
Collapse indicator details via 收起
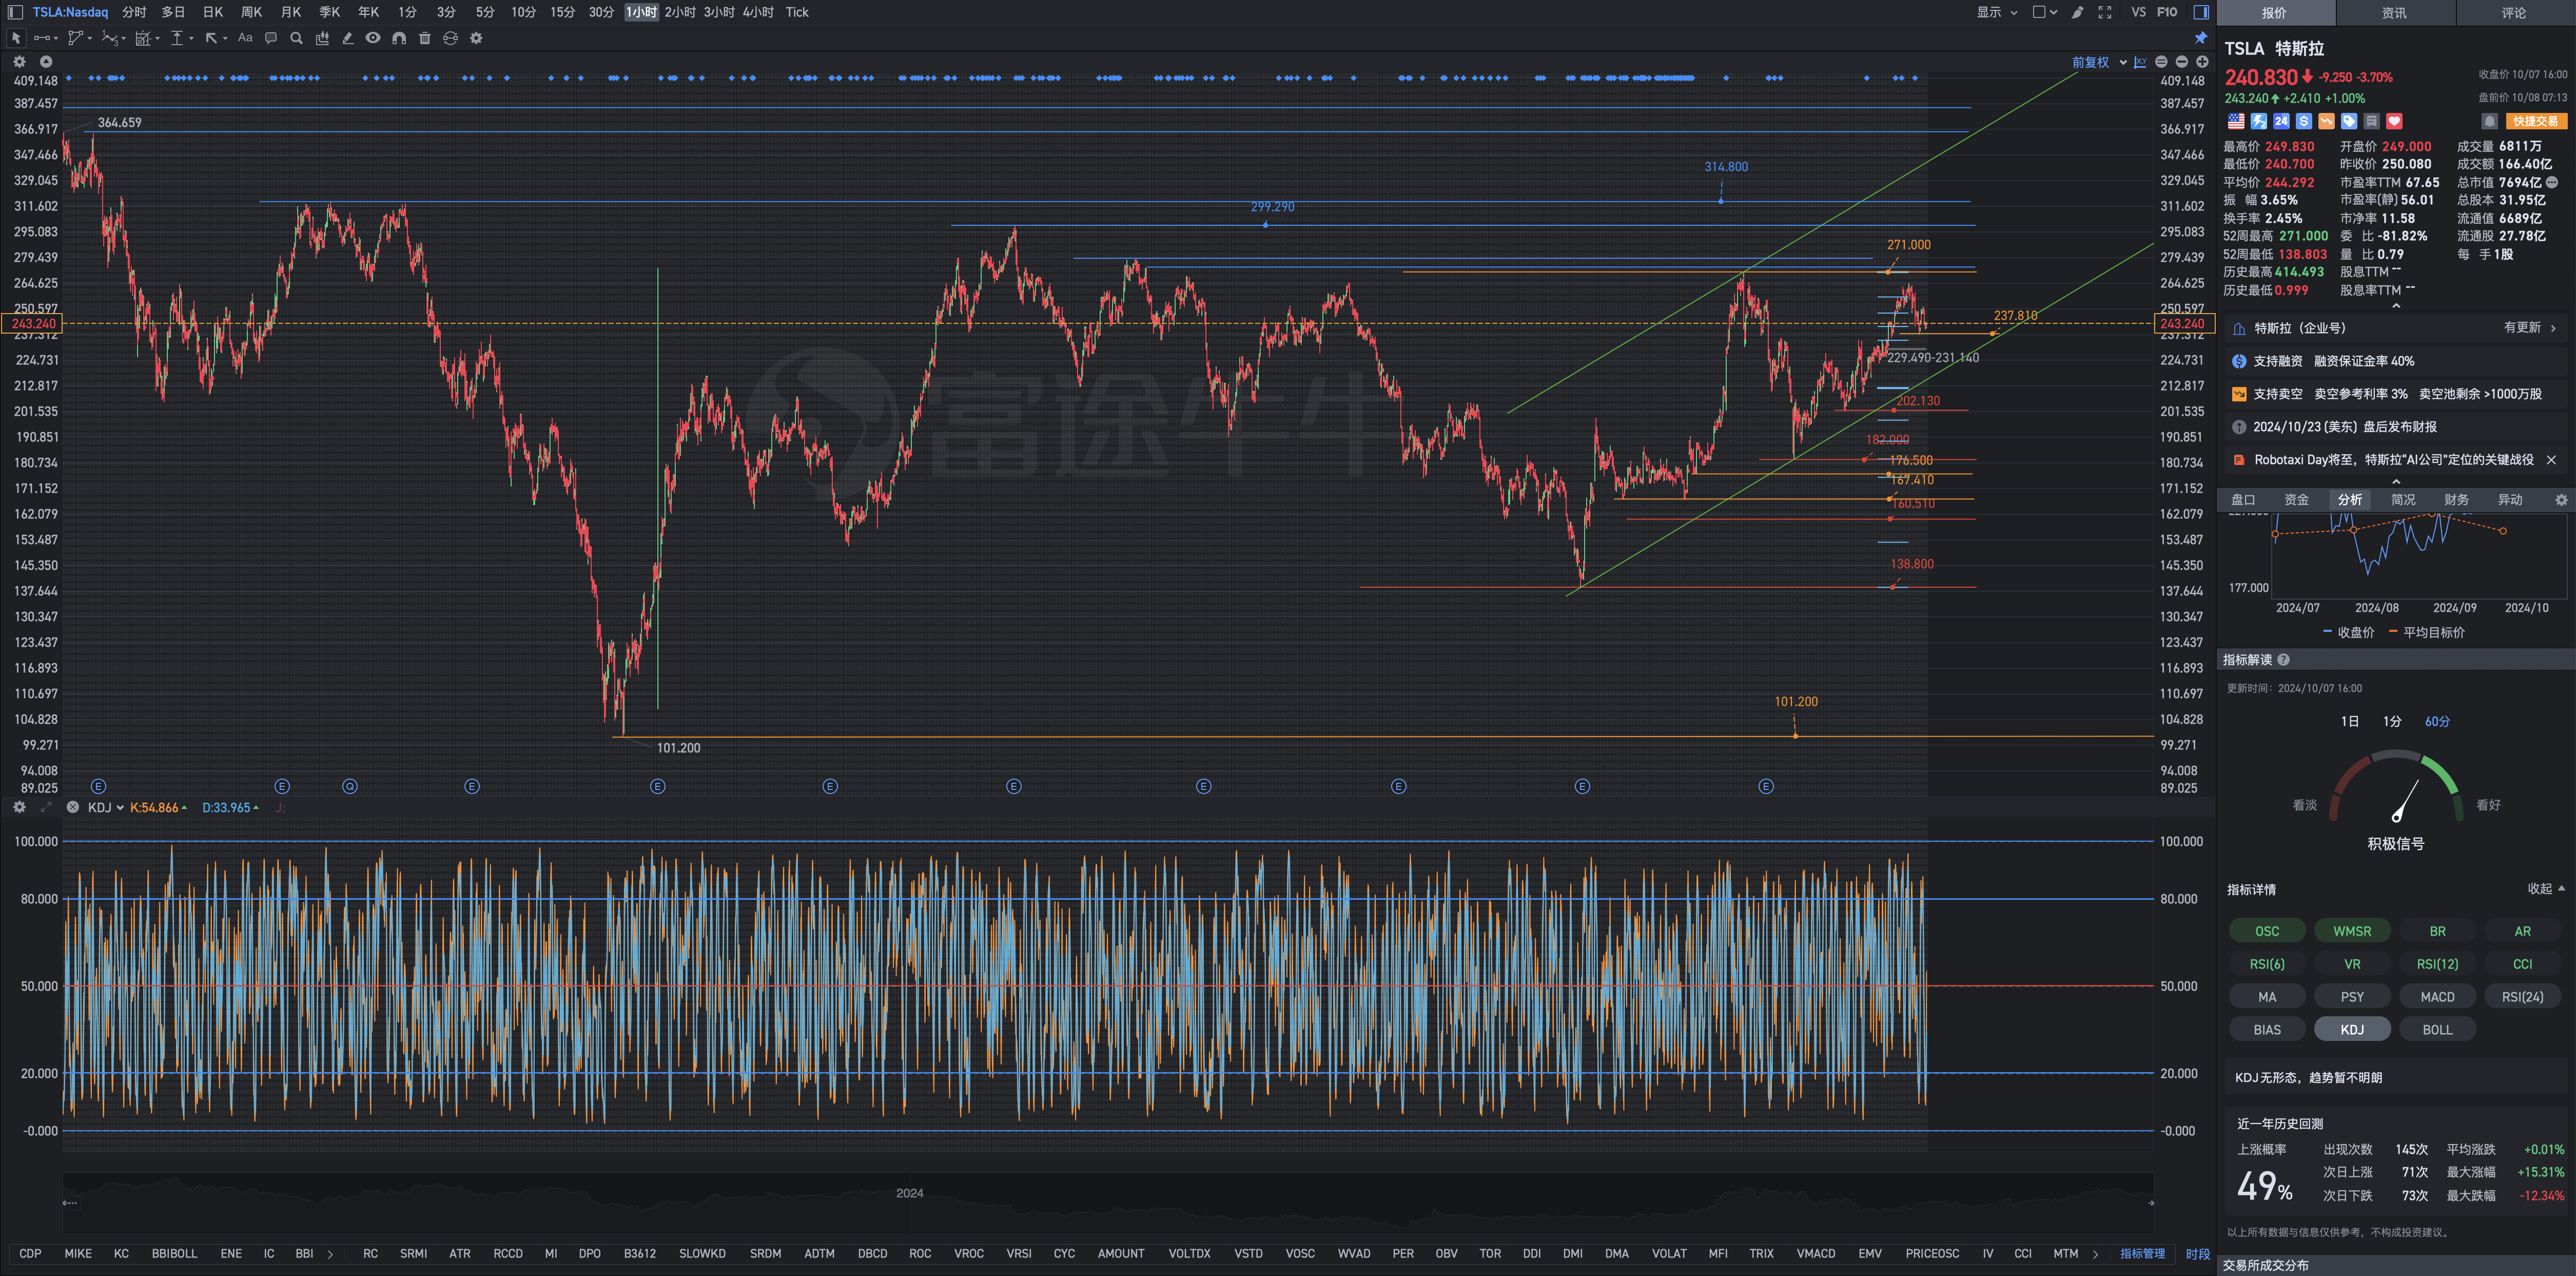[x=2546, y=888]
